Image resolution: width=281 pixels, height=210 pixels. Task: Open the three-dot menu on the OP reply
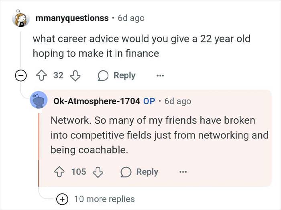183,172
